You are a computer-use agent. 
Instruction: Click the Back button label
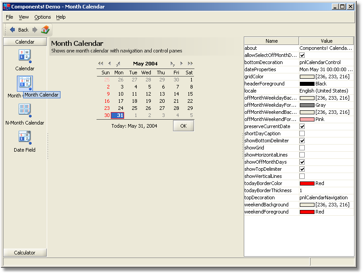[x=24, y=30]
